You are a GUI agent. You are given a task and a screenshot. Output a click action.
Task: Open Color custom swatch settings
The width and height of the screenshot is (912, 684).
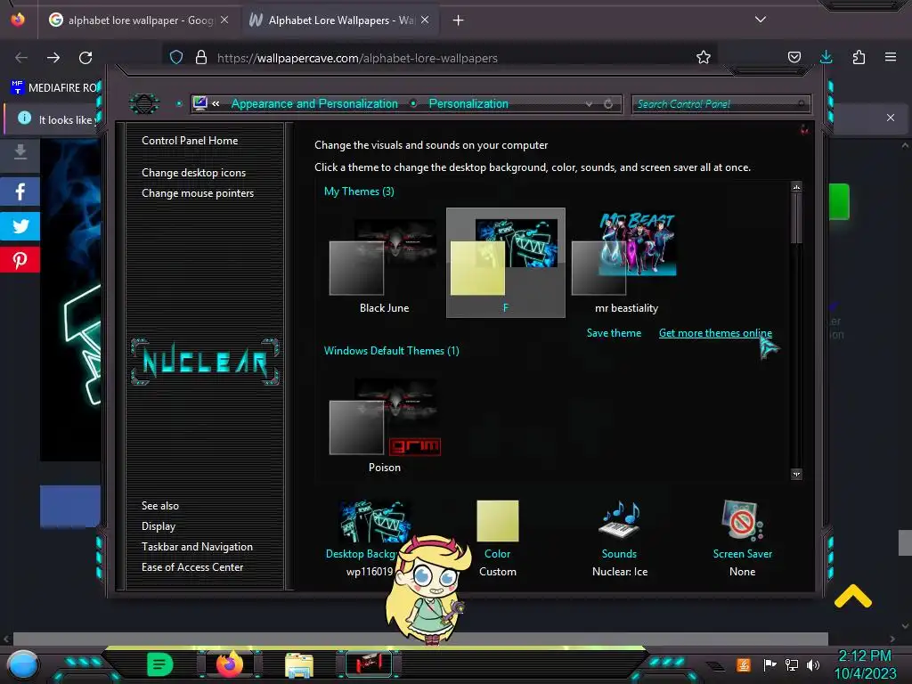pyautogui.click(x=497, y=537)
